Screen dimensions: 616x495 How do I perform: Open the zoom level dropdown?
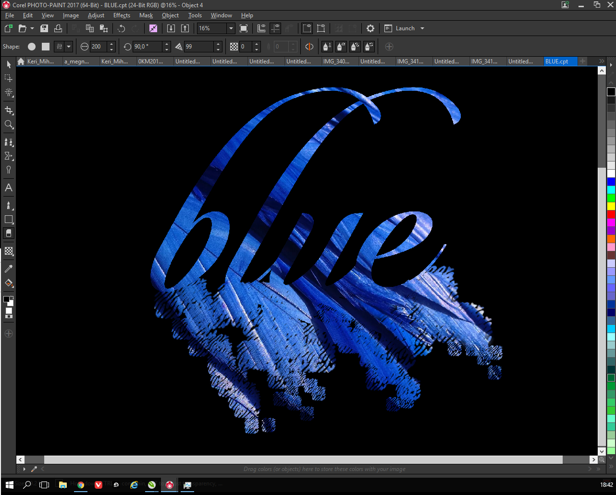tap(231, 28)
